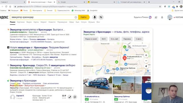
Task: Expand the na-evakuatore.ru Эвакуатор-24-часа dropdown arrow
Action: tap(51, 68)
